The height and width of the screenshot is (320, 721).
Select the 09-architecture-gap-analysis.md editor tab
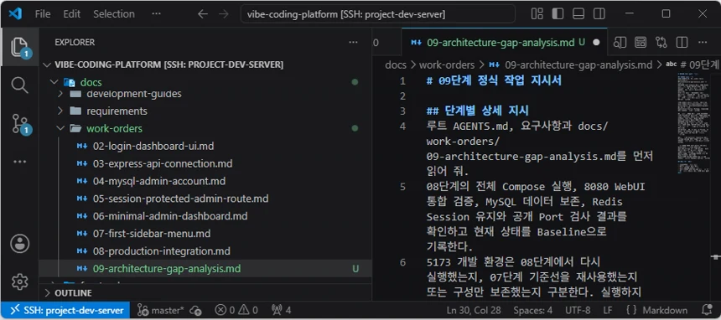point(505,42)
